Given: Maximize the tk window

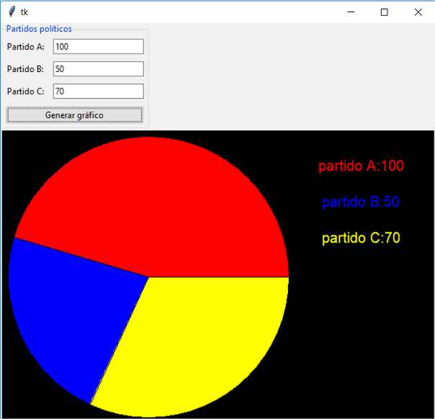Looking at the screenshot, I should click(385, 12).
